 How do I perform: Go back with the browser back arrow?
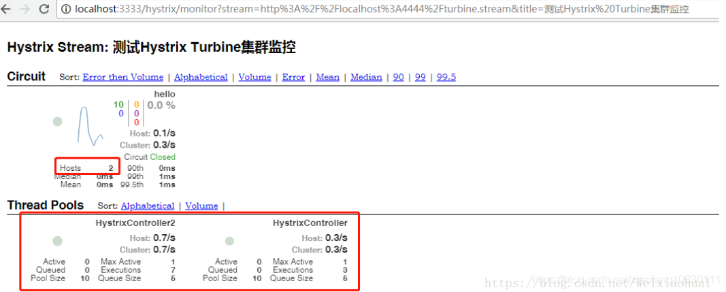pos(6,9)
